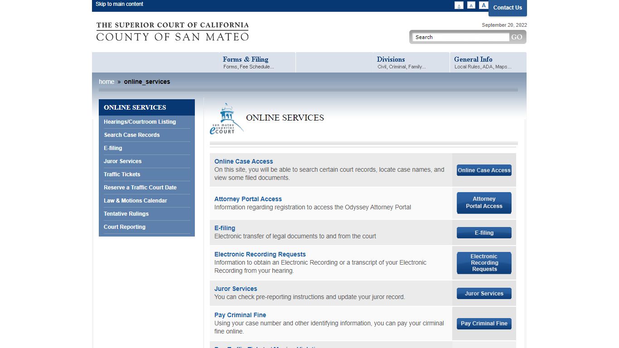Click the Pay Criminal Fine heading link
Screen dimensions: 619x348
pos(240,315)
